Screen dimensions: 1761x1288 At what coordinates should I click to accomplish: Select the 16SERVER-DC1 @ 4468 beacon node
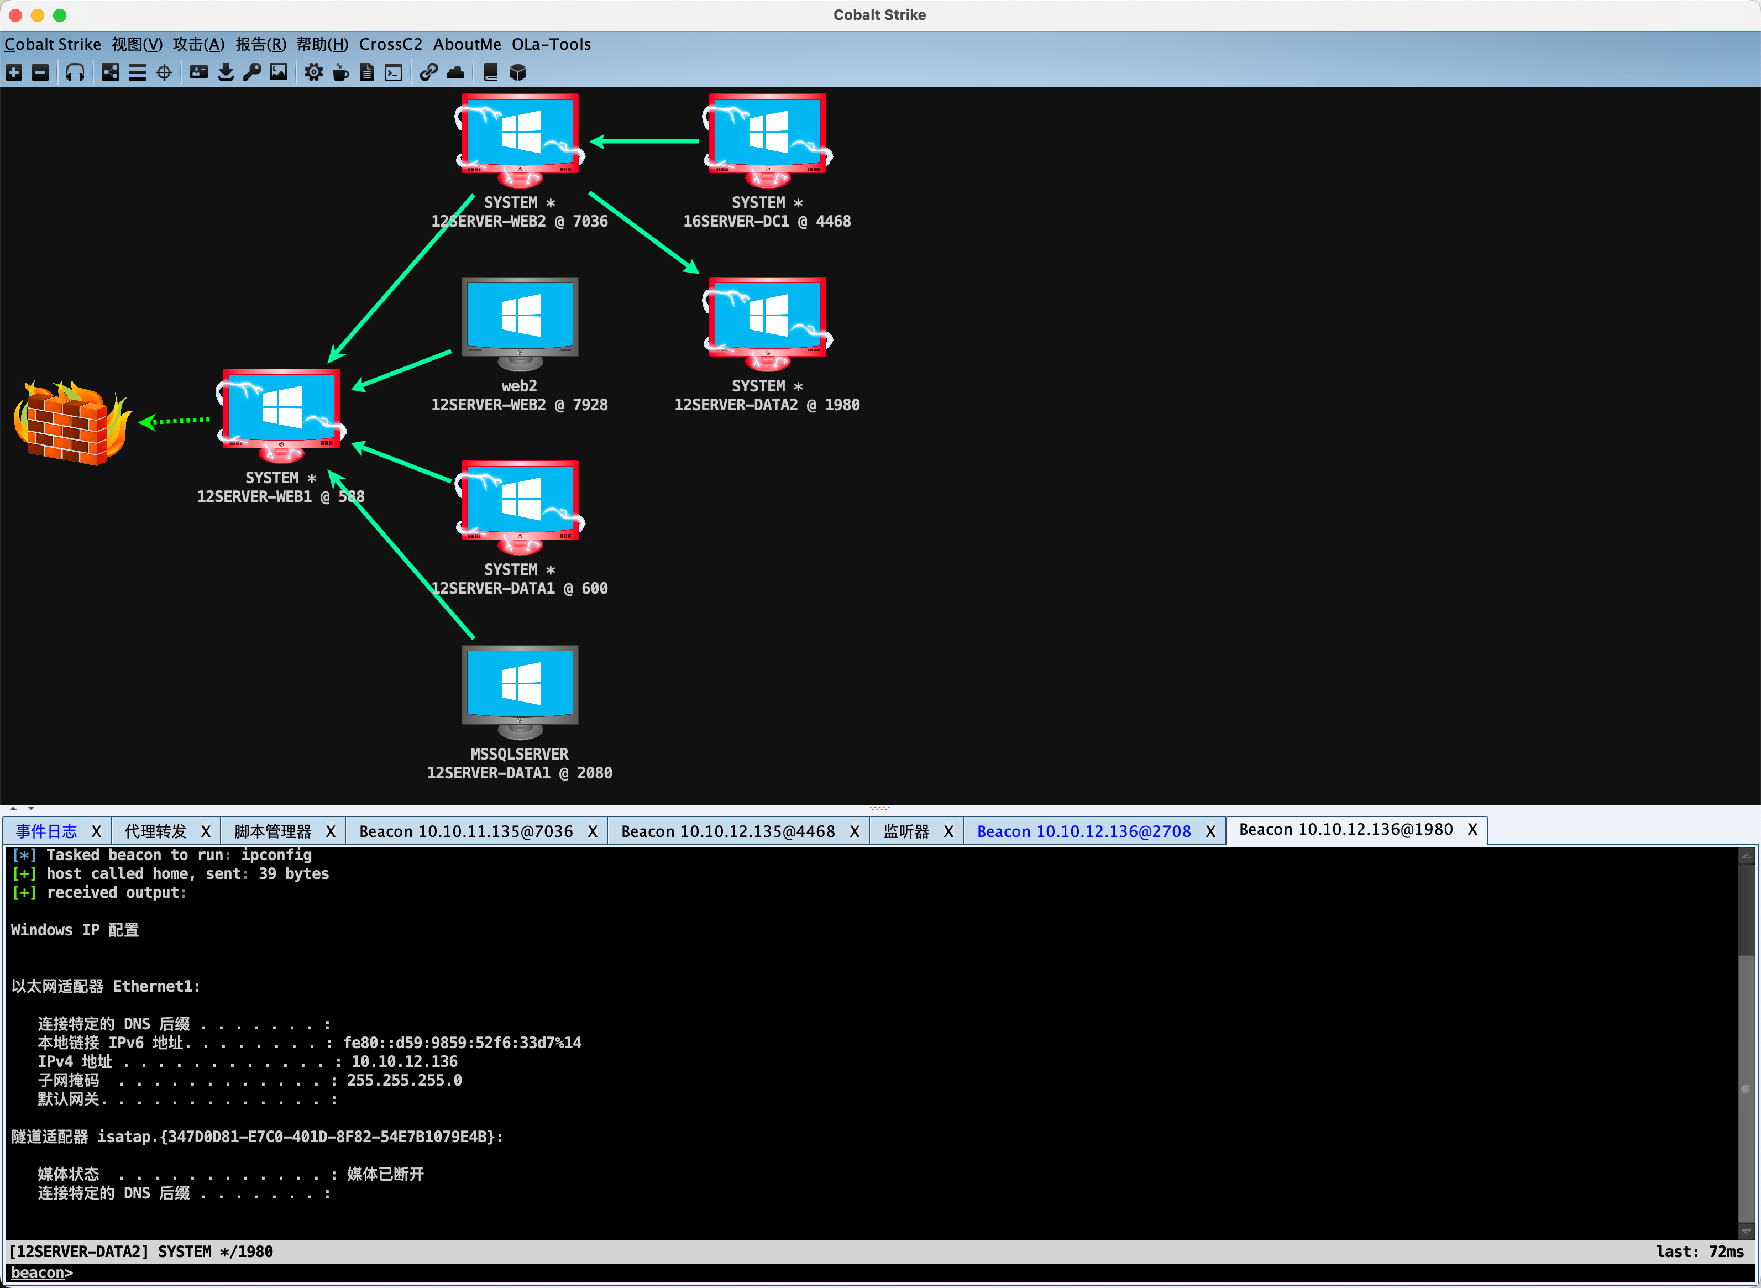coord(767,140)
